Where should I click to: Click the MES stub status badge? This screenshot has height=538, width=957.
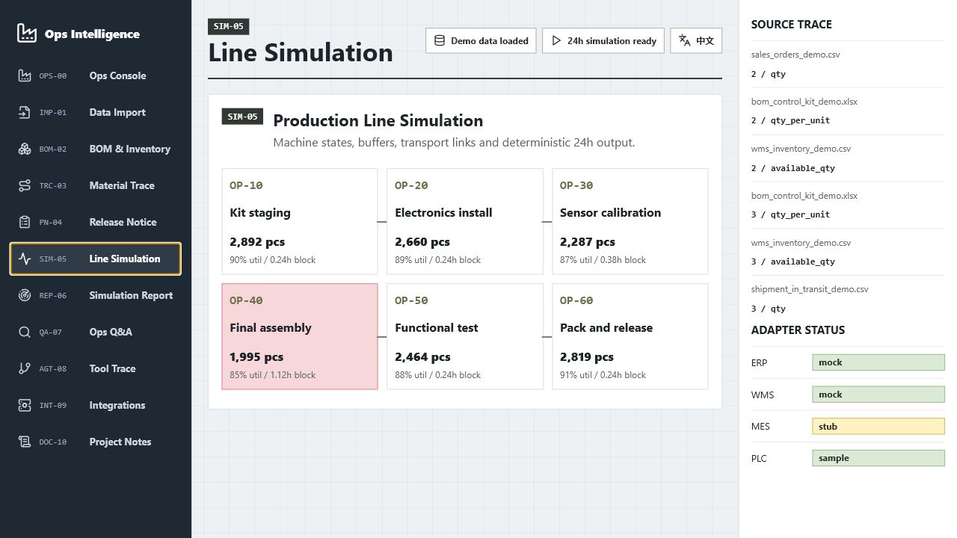click(x=878, y=427)
